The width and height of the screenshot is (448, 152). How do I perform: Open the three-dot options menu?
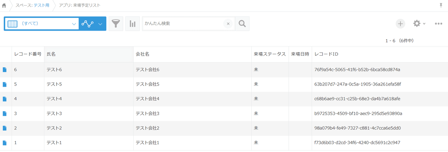(439, 24)
